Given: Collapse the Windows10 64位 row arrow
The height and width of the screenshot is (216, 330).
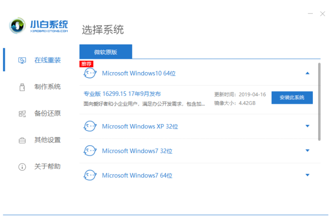Looking at the screenshot, I should coord(307,73).
